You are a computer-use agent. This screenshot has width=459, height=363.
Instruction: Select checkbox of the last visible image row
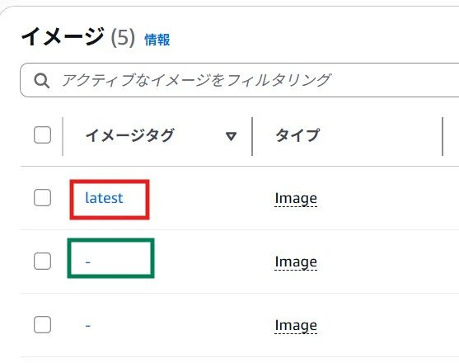tap(43, 324)
